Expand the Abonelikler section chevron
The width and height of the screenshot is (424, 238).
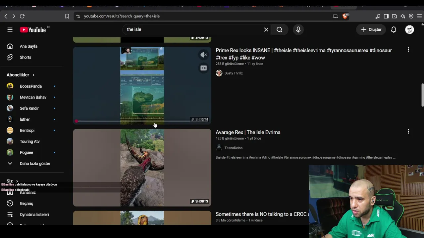pyautogui.click(x=33, y=75)
